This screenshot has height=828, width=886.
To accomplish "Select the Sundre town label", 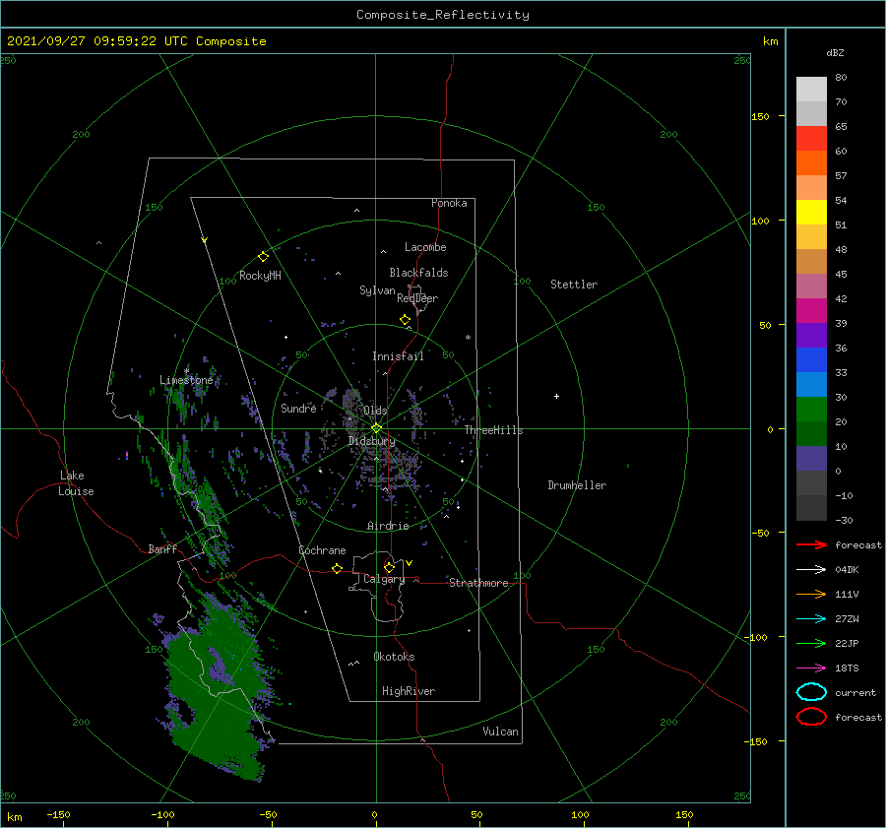I will (298, 408).
